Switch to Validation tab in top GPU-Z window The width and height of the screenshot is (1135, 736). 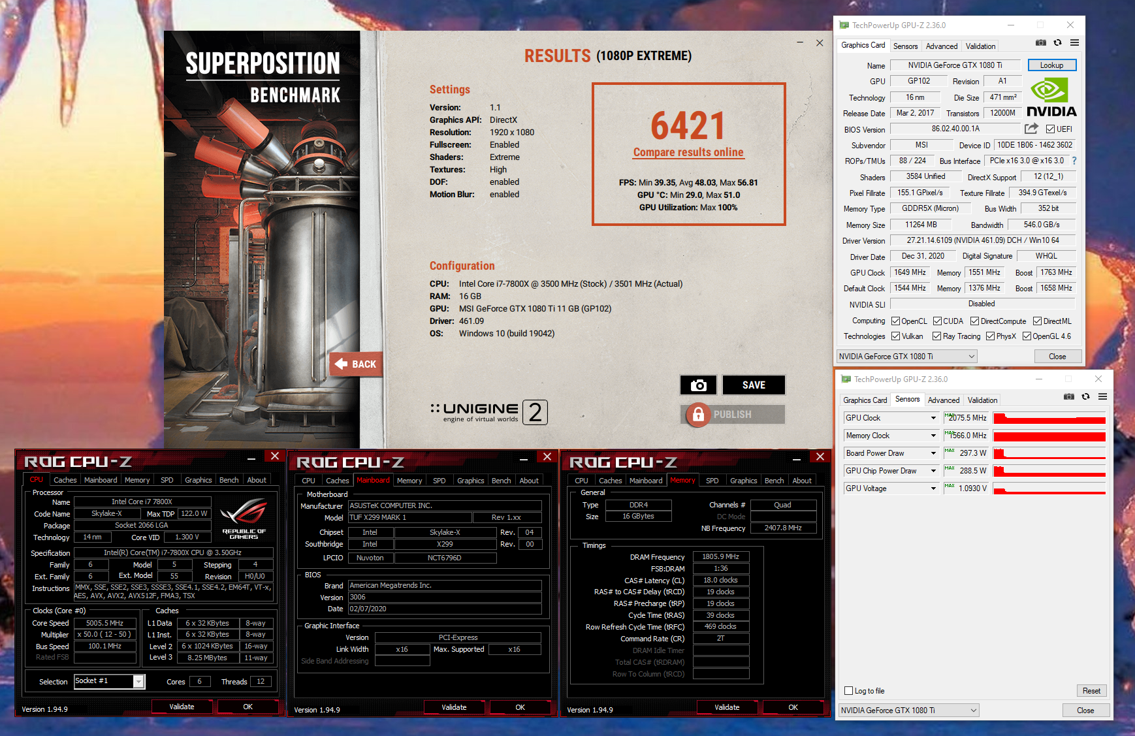pyautogui.click(x=980, y=46)
